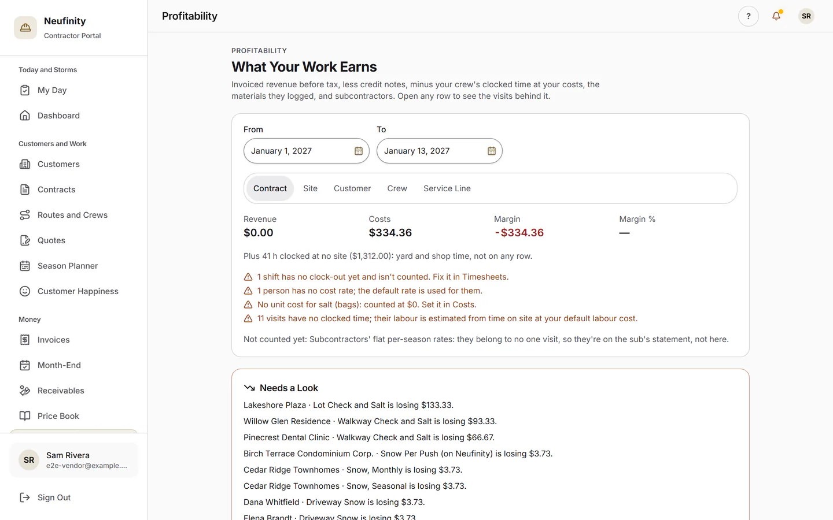Open the notifications bell icon
Viewport: 833px width, 520px height.
[x=776, y=16]
